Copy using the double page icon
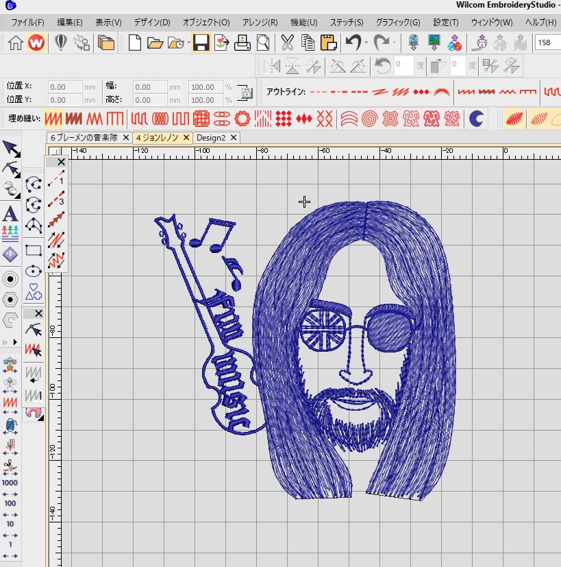The image size is (561, 567). (x=308, y=43)
